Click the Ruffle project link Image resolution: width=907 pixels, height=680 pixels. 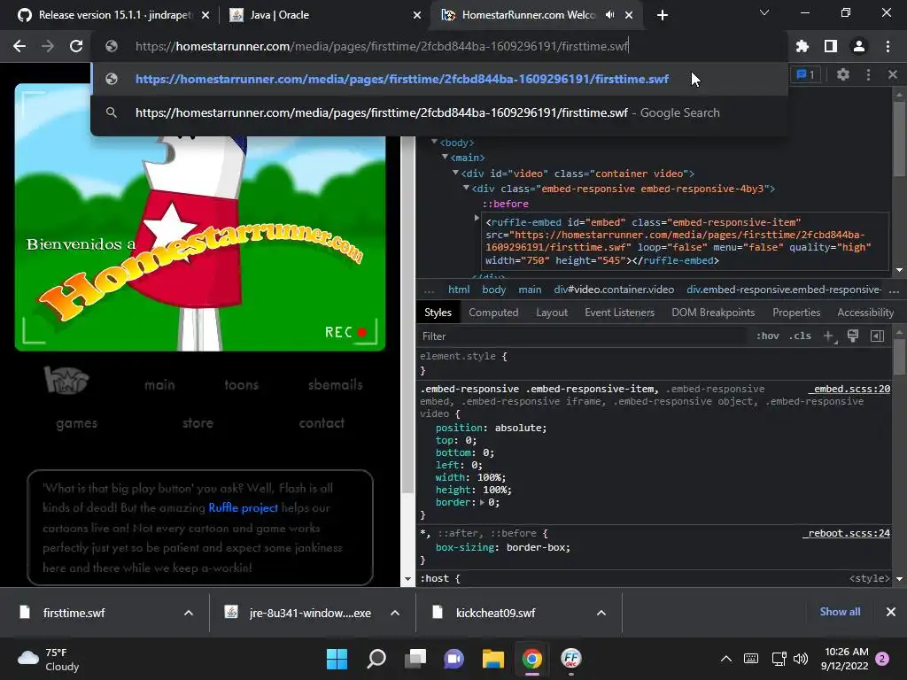coord(243,507)
